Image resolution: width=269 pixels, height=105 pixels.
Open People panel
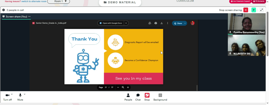click(128, 97)
